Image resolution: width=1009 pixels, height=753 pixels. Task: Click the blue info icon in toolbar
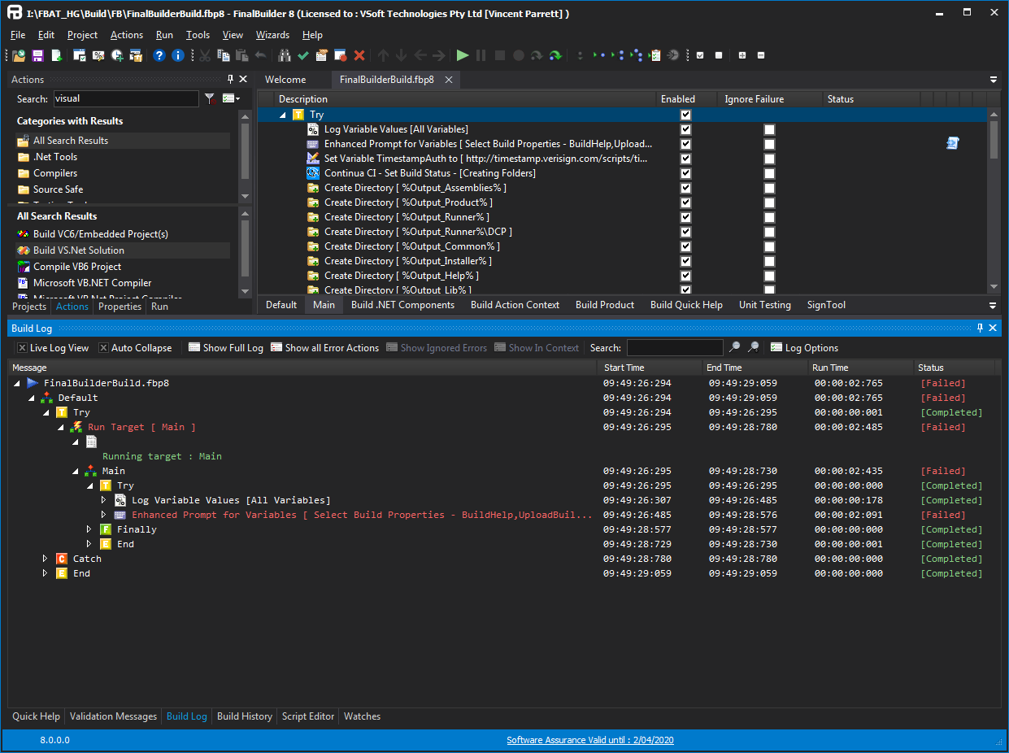[177, 55]
